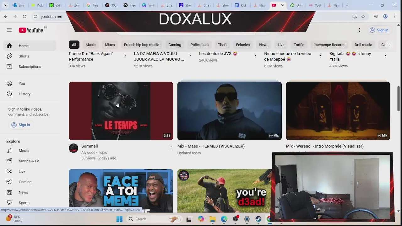Select the Felonies filter chip

(243, 45)
